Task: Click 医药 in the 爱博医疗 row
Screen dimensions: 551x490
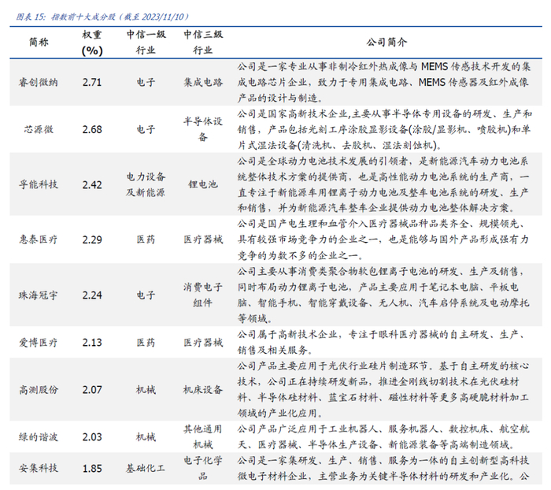Action: (x=146, y=342)
